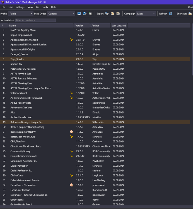Click the third Export toolbar icon

pyautogui.click(x=118, y=14)
